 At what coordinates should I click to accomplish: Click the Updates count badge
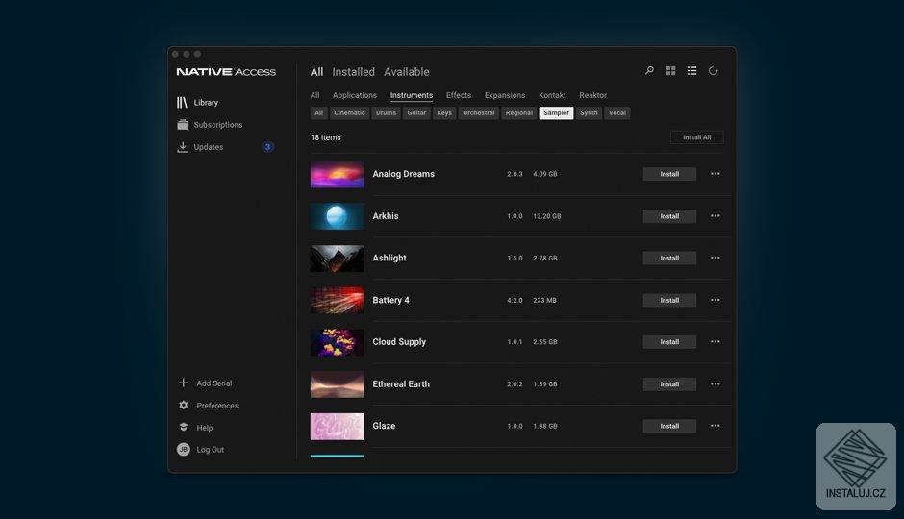[x=267, y=147]
